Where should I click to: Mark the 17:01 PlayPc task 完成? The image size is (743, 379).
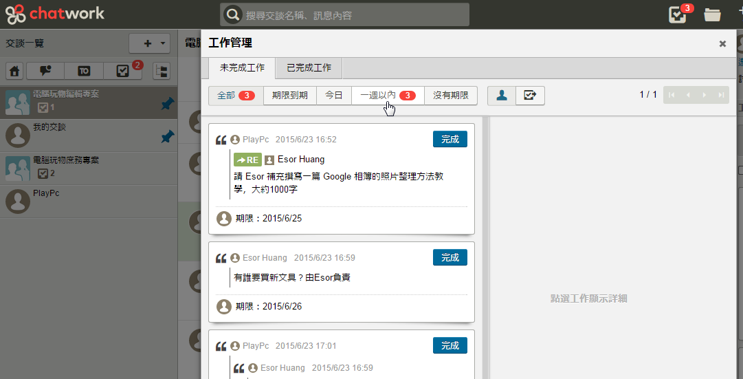450,345
